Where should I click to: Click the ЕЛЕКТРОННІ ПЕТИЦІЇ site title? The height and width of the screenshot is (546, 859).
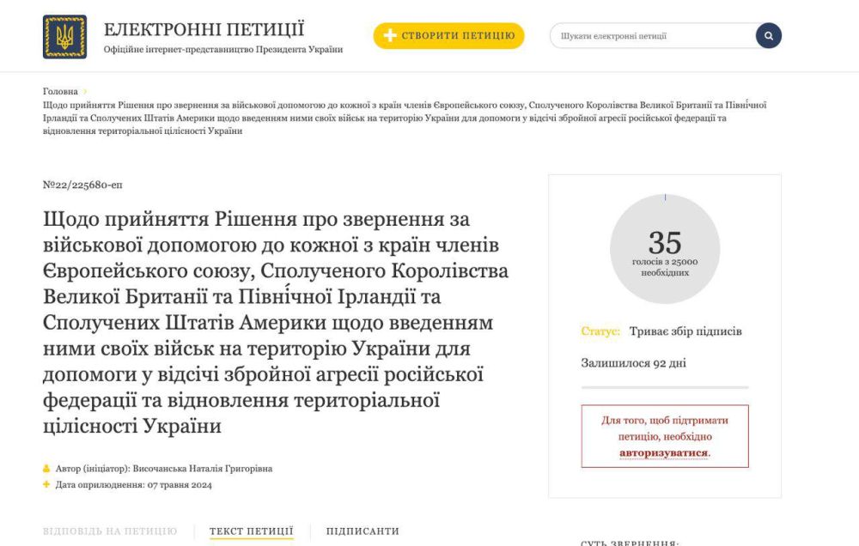point(204,29)
